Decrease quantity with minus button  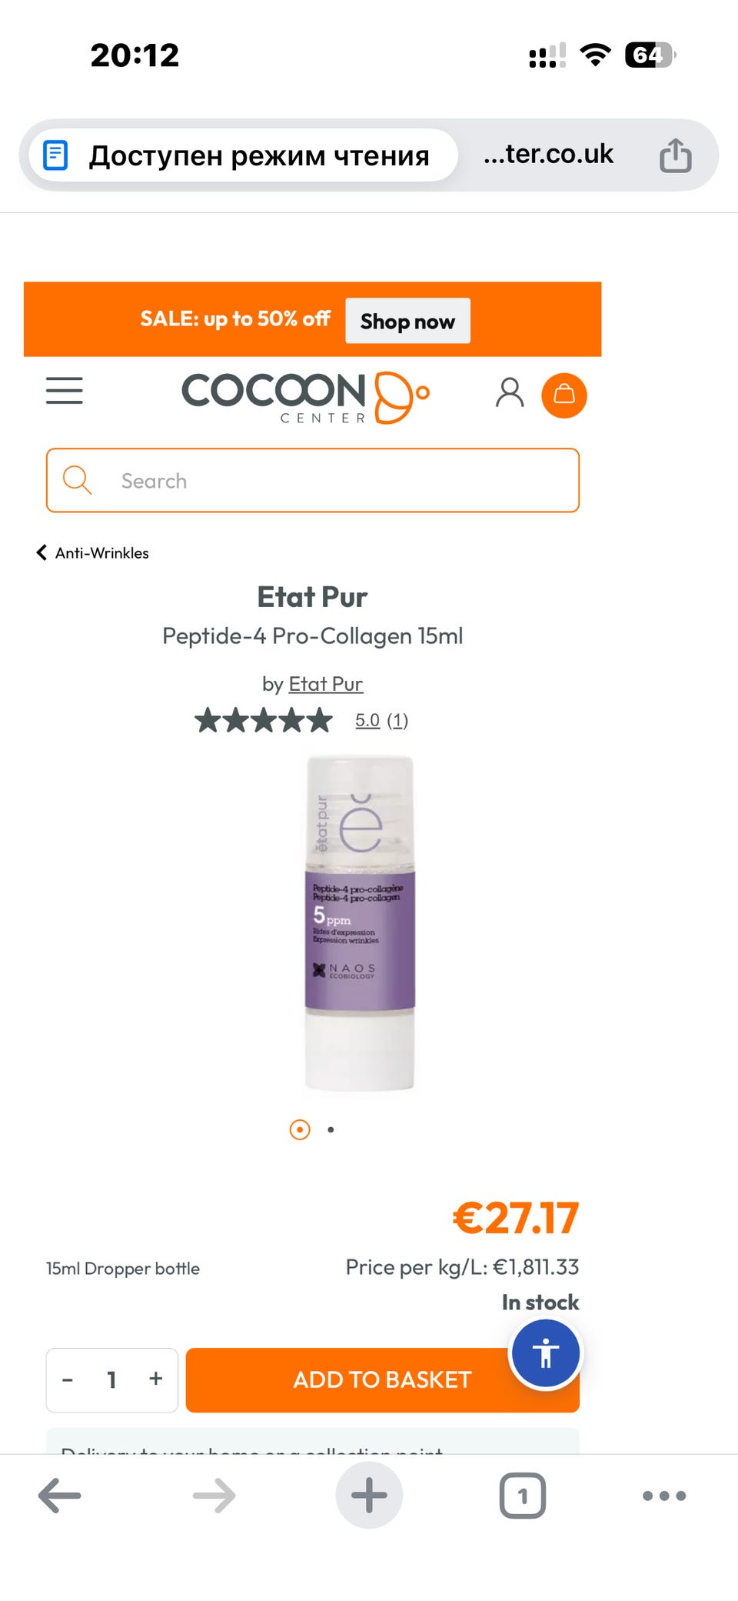(x=68, y=1379)
